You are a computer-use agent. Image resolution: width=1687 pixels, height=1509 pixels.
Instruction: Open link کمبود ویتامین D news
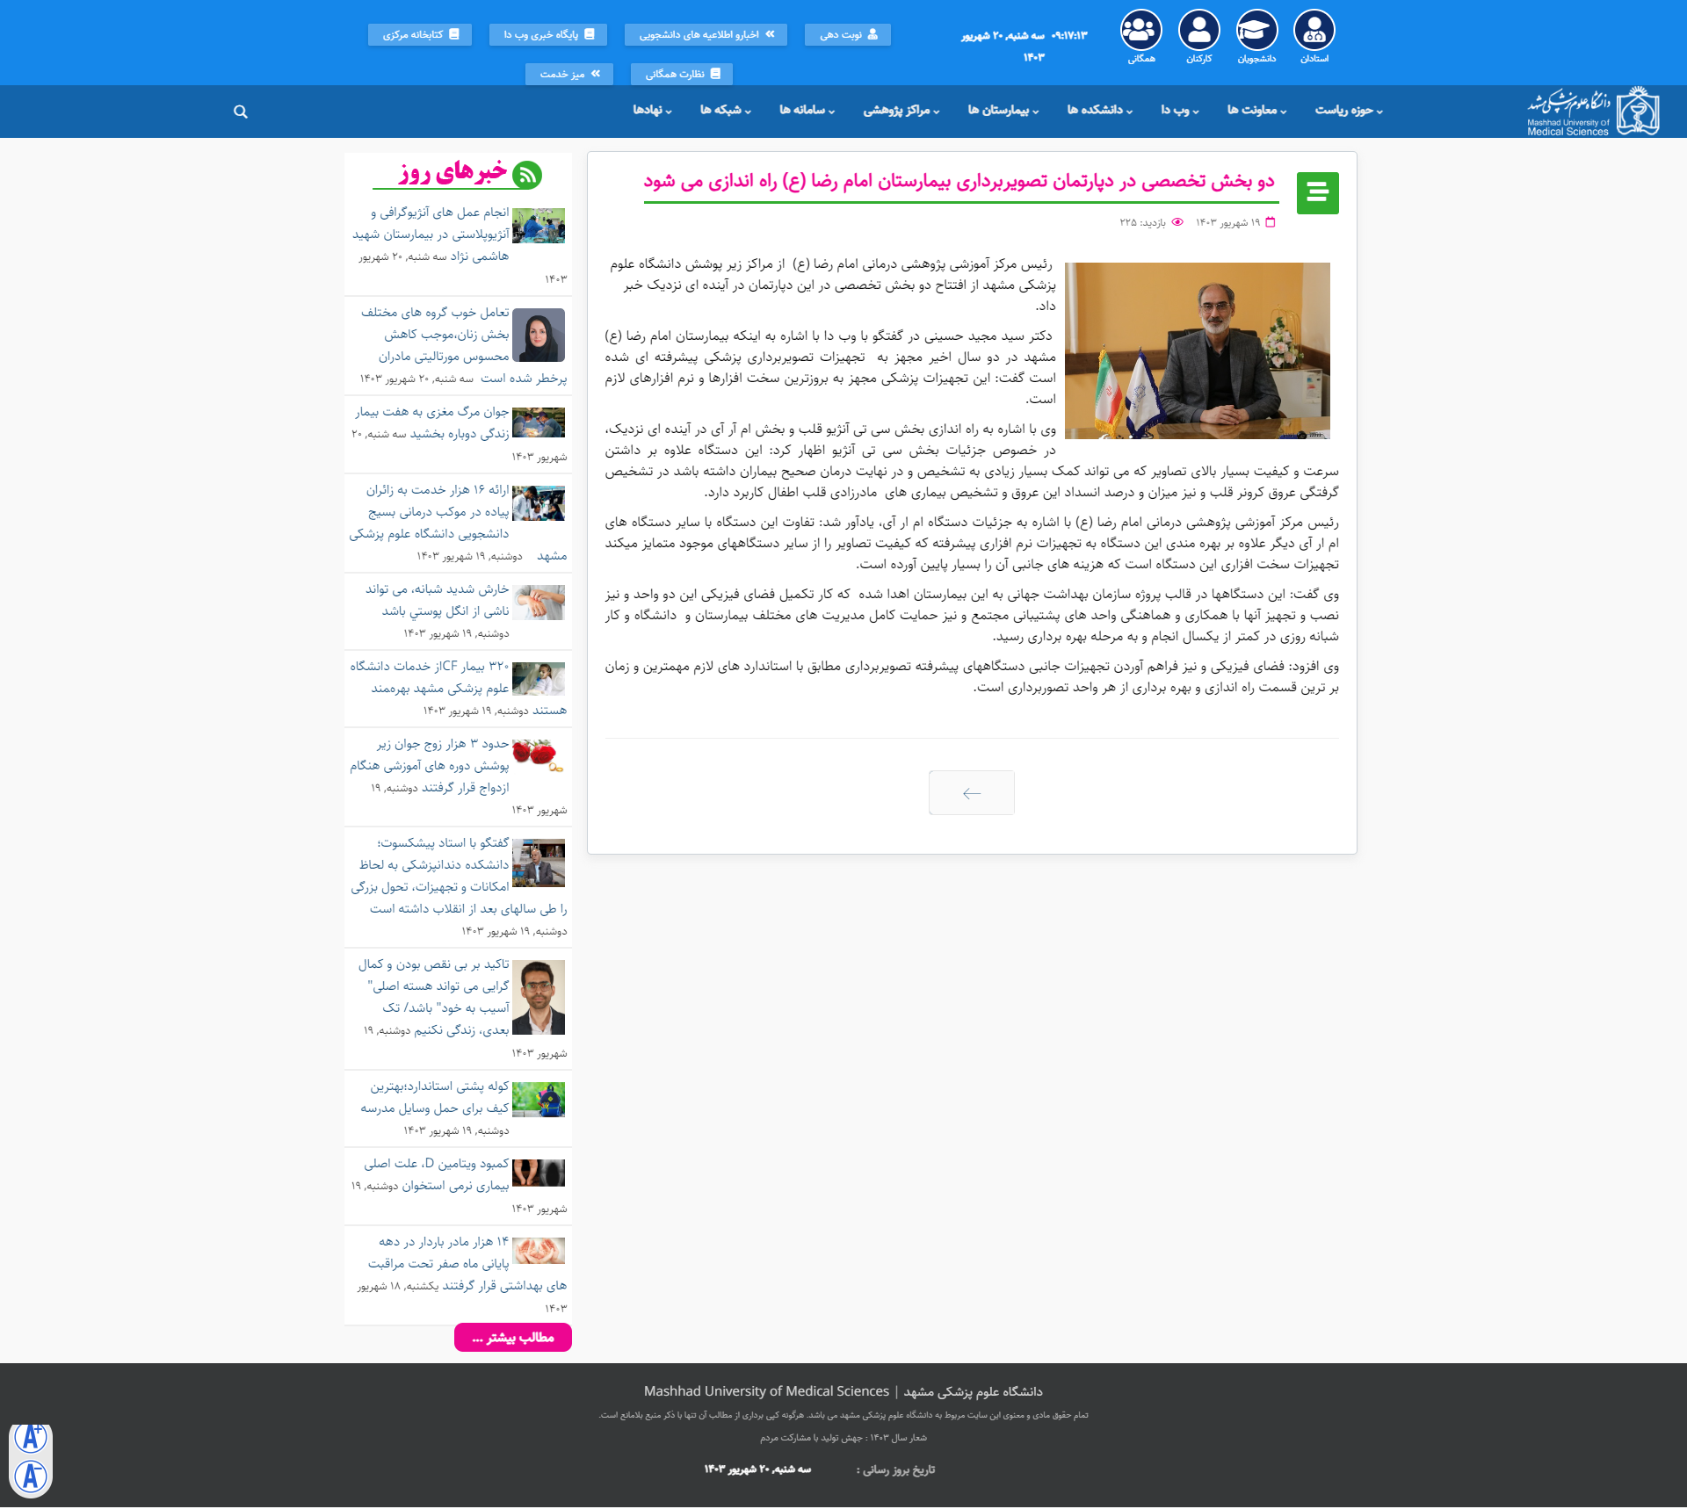[436, 1174]
